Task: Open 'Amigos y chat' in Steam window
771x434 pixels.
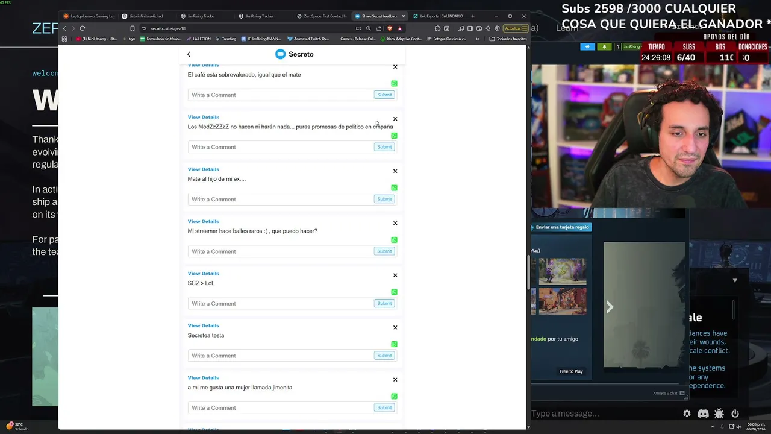Action: coord(669,394)
